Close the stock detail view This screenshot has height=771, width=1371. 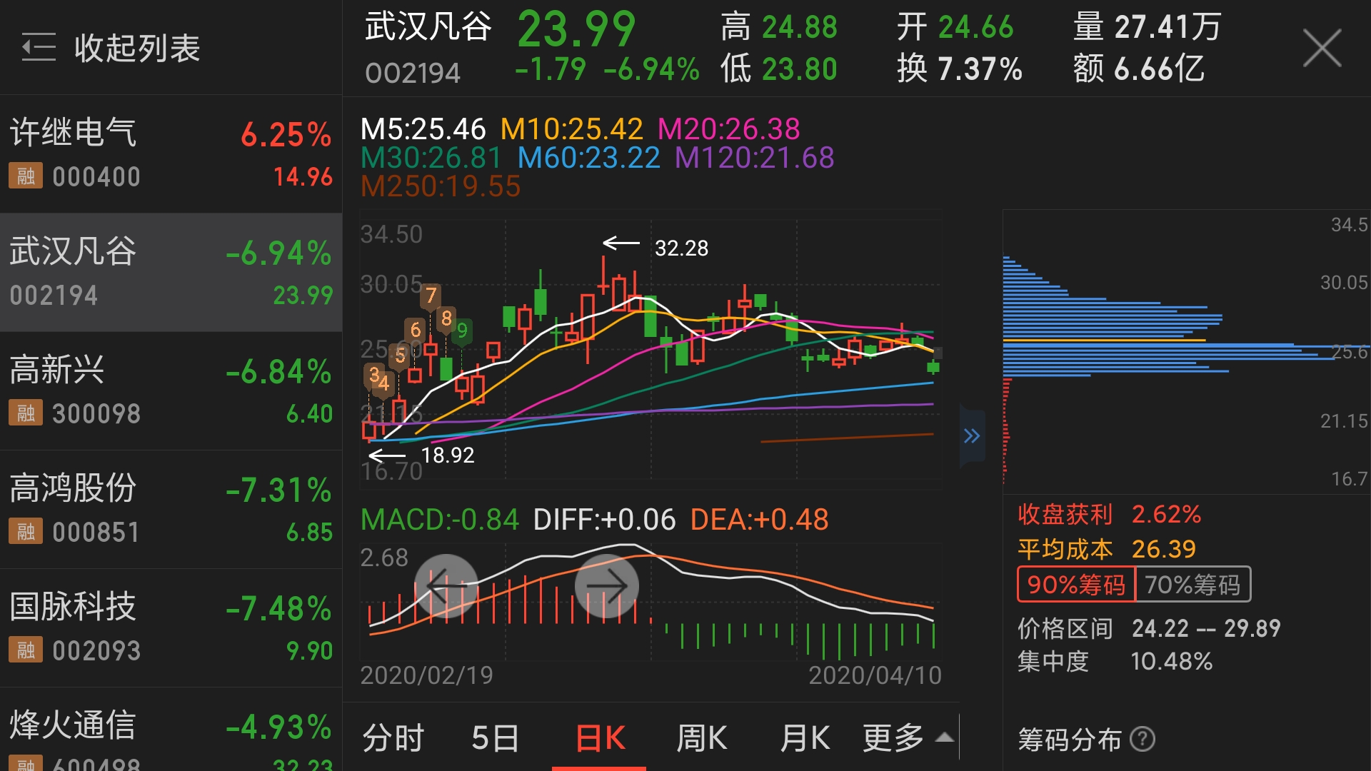point(1322,48)
